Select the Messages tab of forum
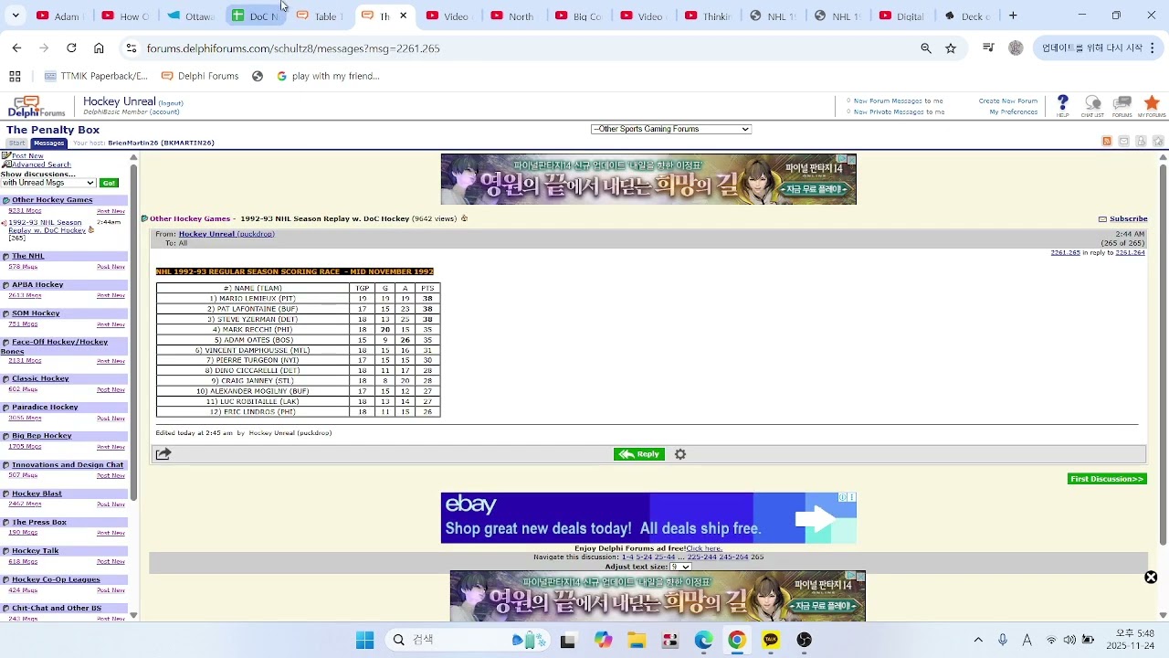This screenshot has height=658, width=1169. 49,143
